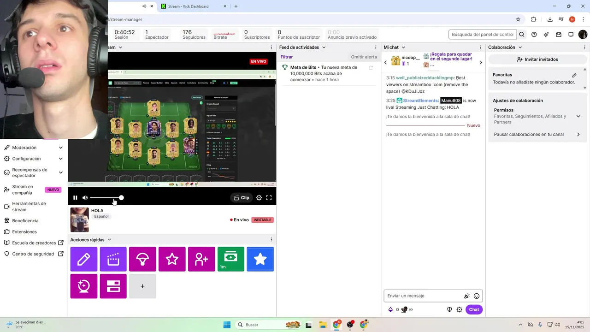Click the Bits diamond icon below chat
Screen dimensions: 590x332
(390, 310)
